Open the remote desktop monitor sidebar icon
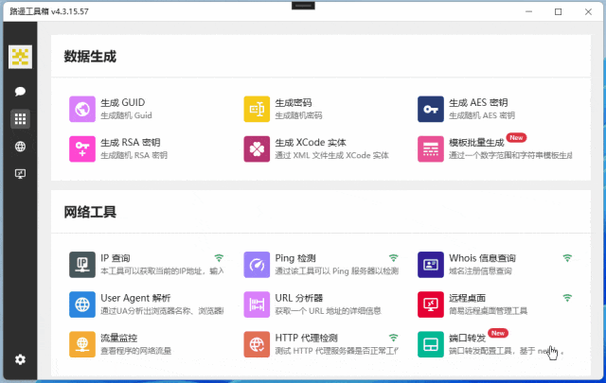 click(x=20, y=174)
